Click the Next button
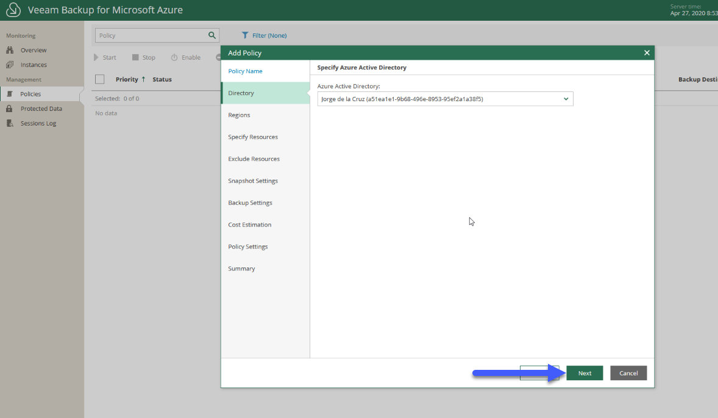The image size is (718, 418). [x=585, y=373]
